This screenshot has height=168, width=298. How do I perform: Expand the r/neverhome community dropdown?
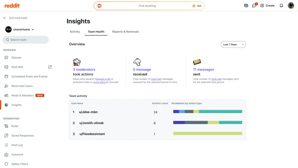click(33, 29)
